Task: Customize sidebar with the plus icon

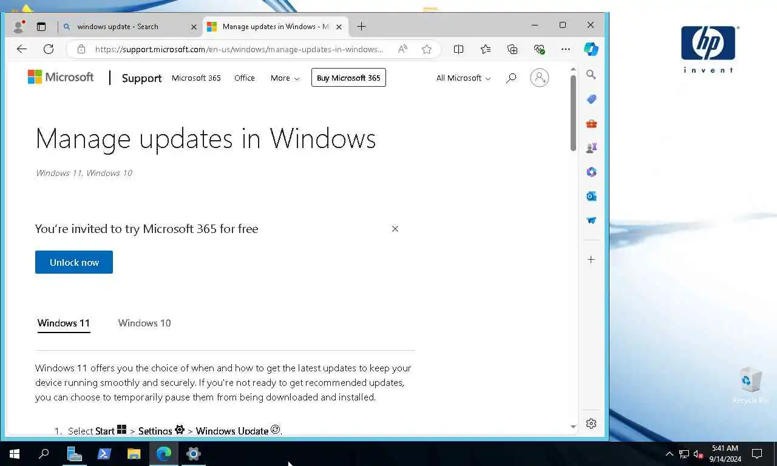Action: point(591,259)
